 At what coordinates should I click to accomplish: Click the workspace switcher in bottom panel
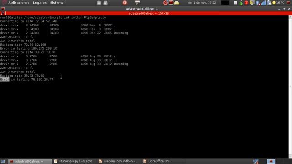point(271,161)
